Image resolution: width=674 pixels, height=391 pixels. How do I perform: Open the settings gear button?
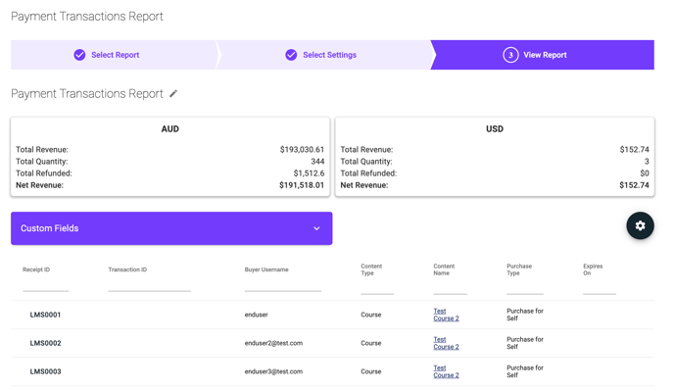click(640, 225)
